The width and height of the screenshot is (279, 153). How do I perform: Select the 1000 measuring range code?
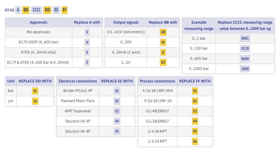click(x=245, y=69)
